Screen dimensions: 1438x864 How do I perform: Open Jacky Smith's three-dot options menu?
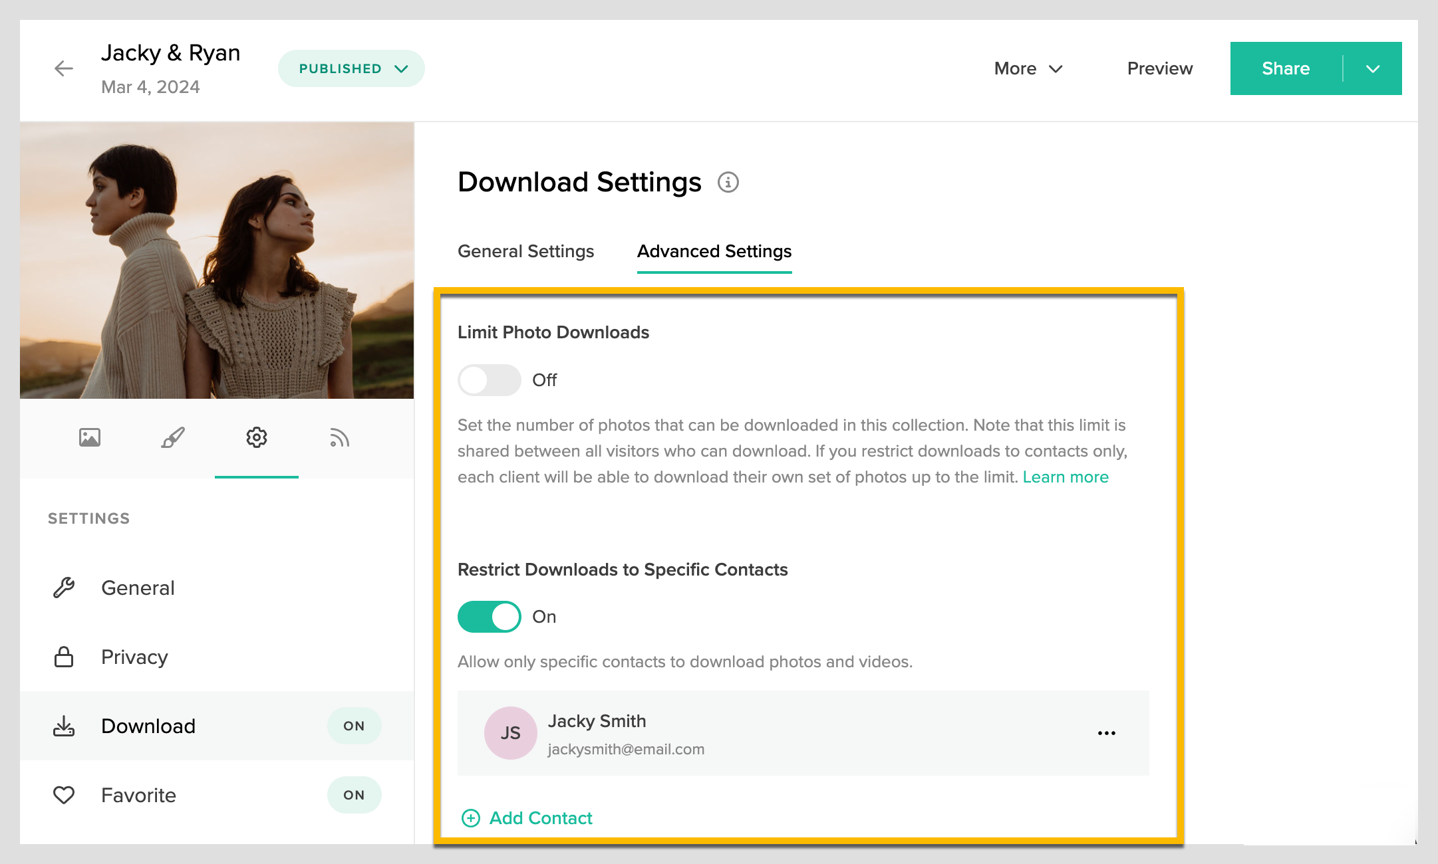1107,733
